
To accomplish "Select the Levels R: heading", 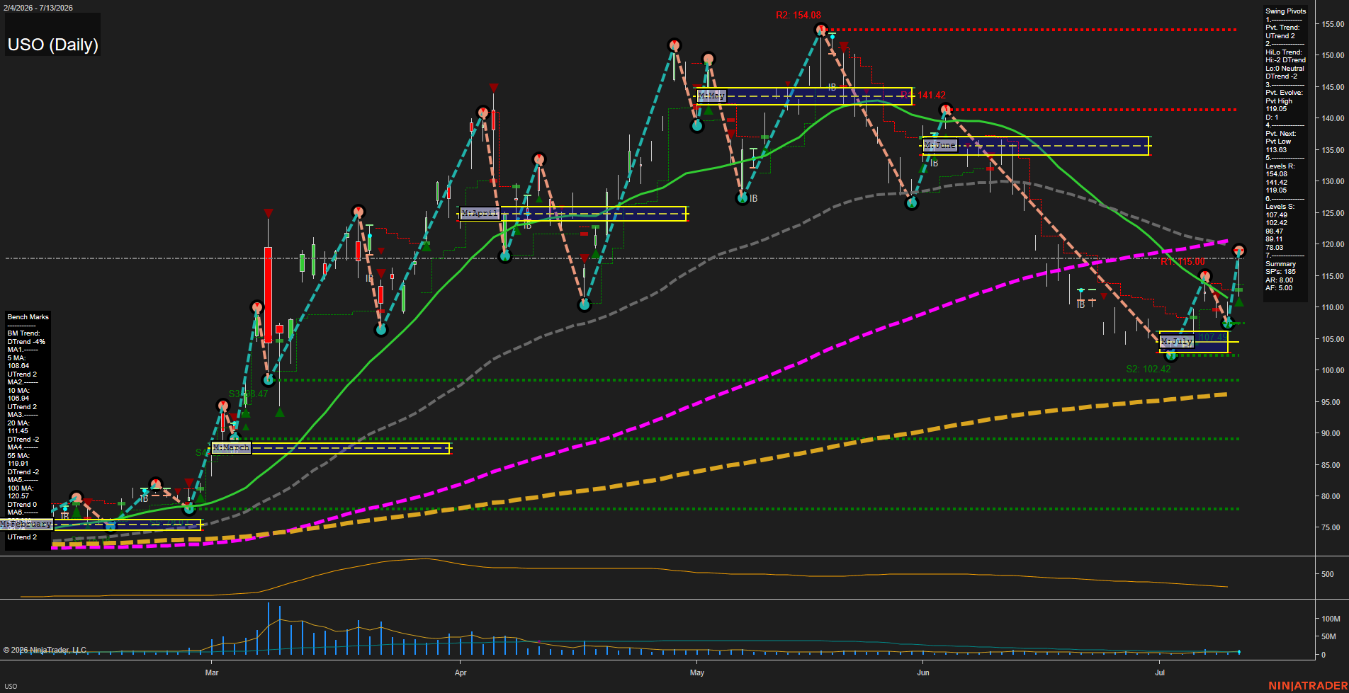I will pos(1280,166).
